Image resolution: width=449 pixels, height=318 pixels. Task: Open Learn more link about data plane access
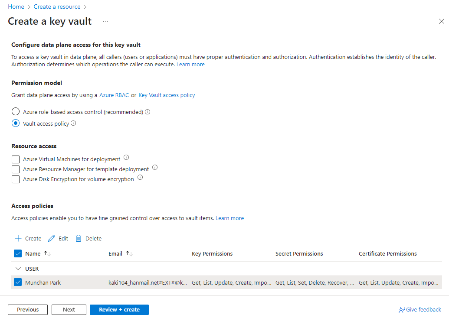[190, 65]
